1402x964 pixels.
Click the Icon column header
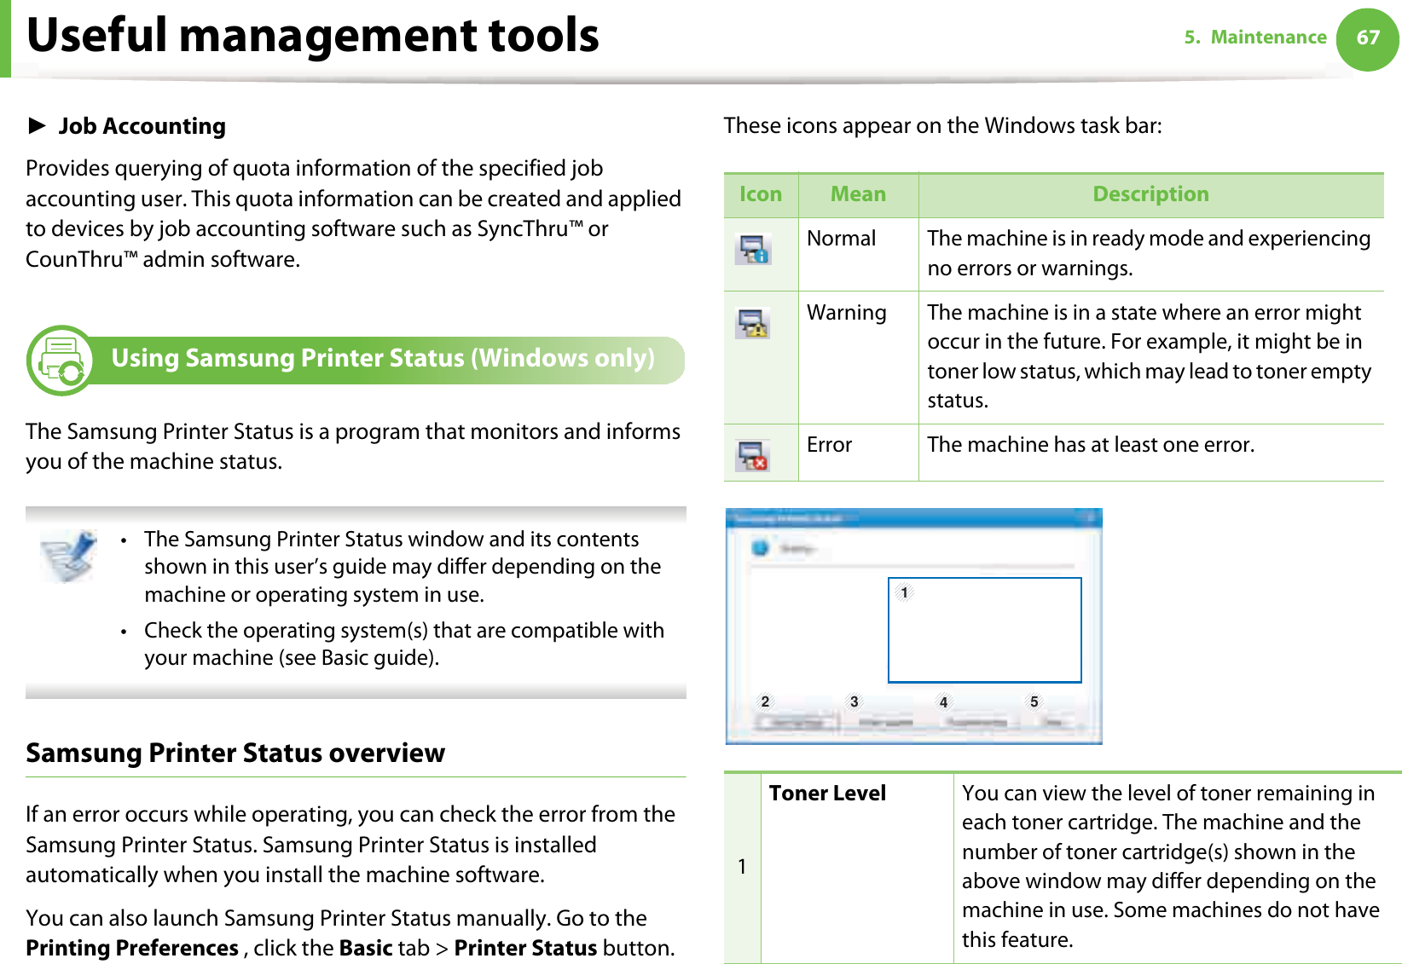coord(761,194)
